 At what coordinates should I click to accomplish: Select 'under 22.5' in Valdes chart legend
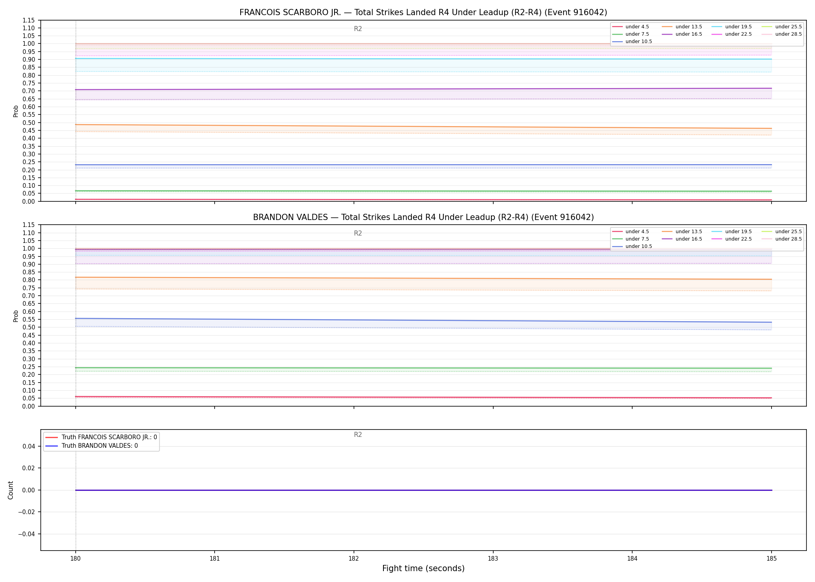732,239
